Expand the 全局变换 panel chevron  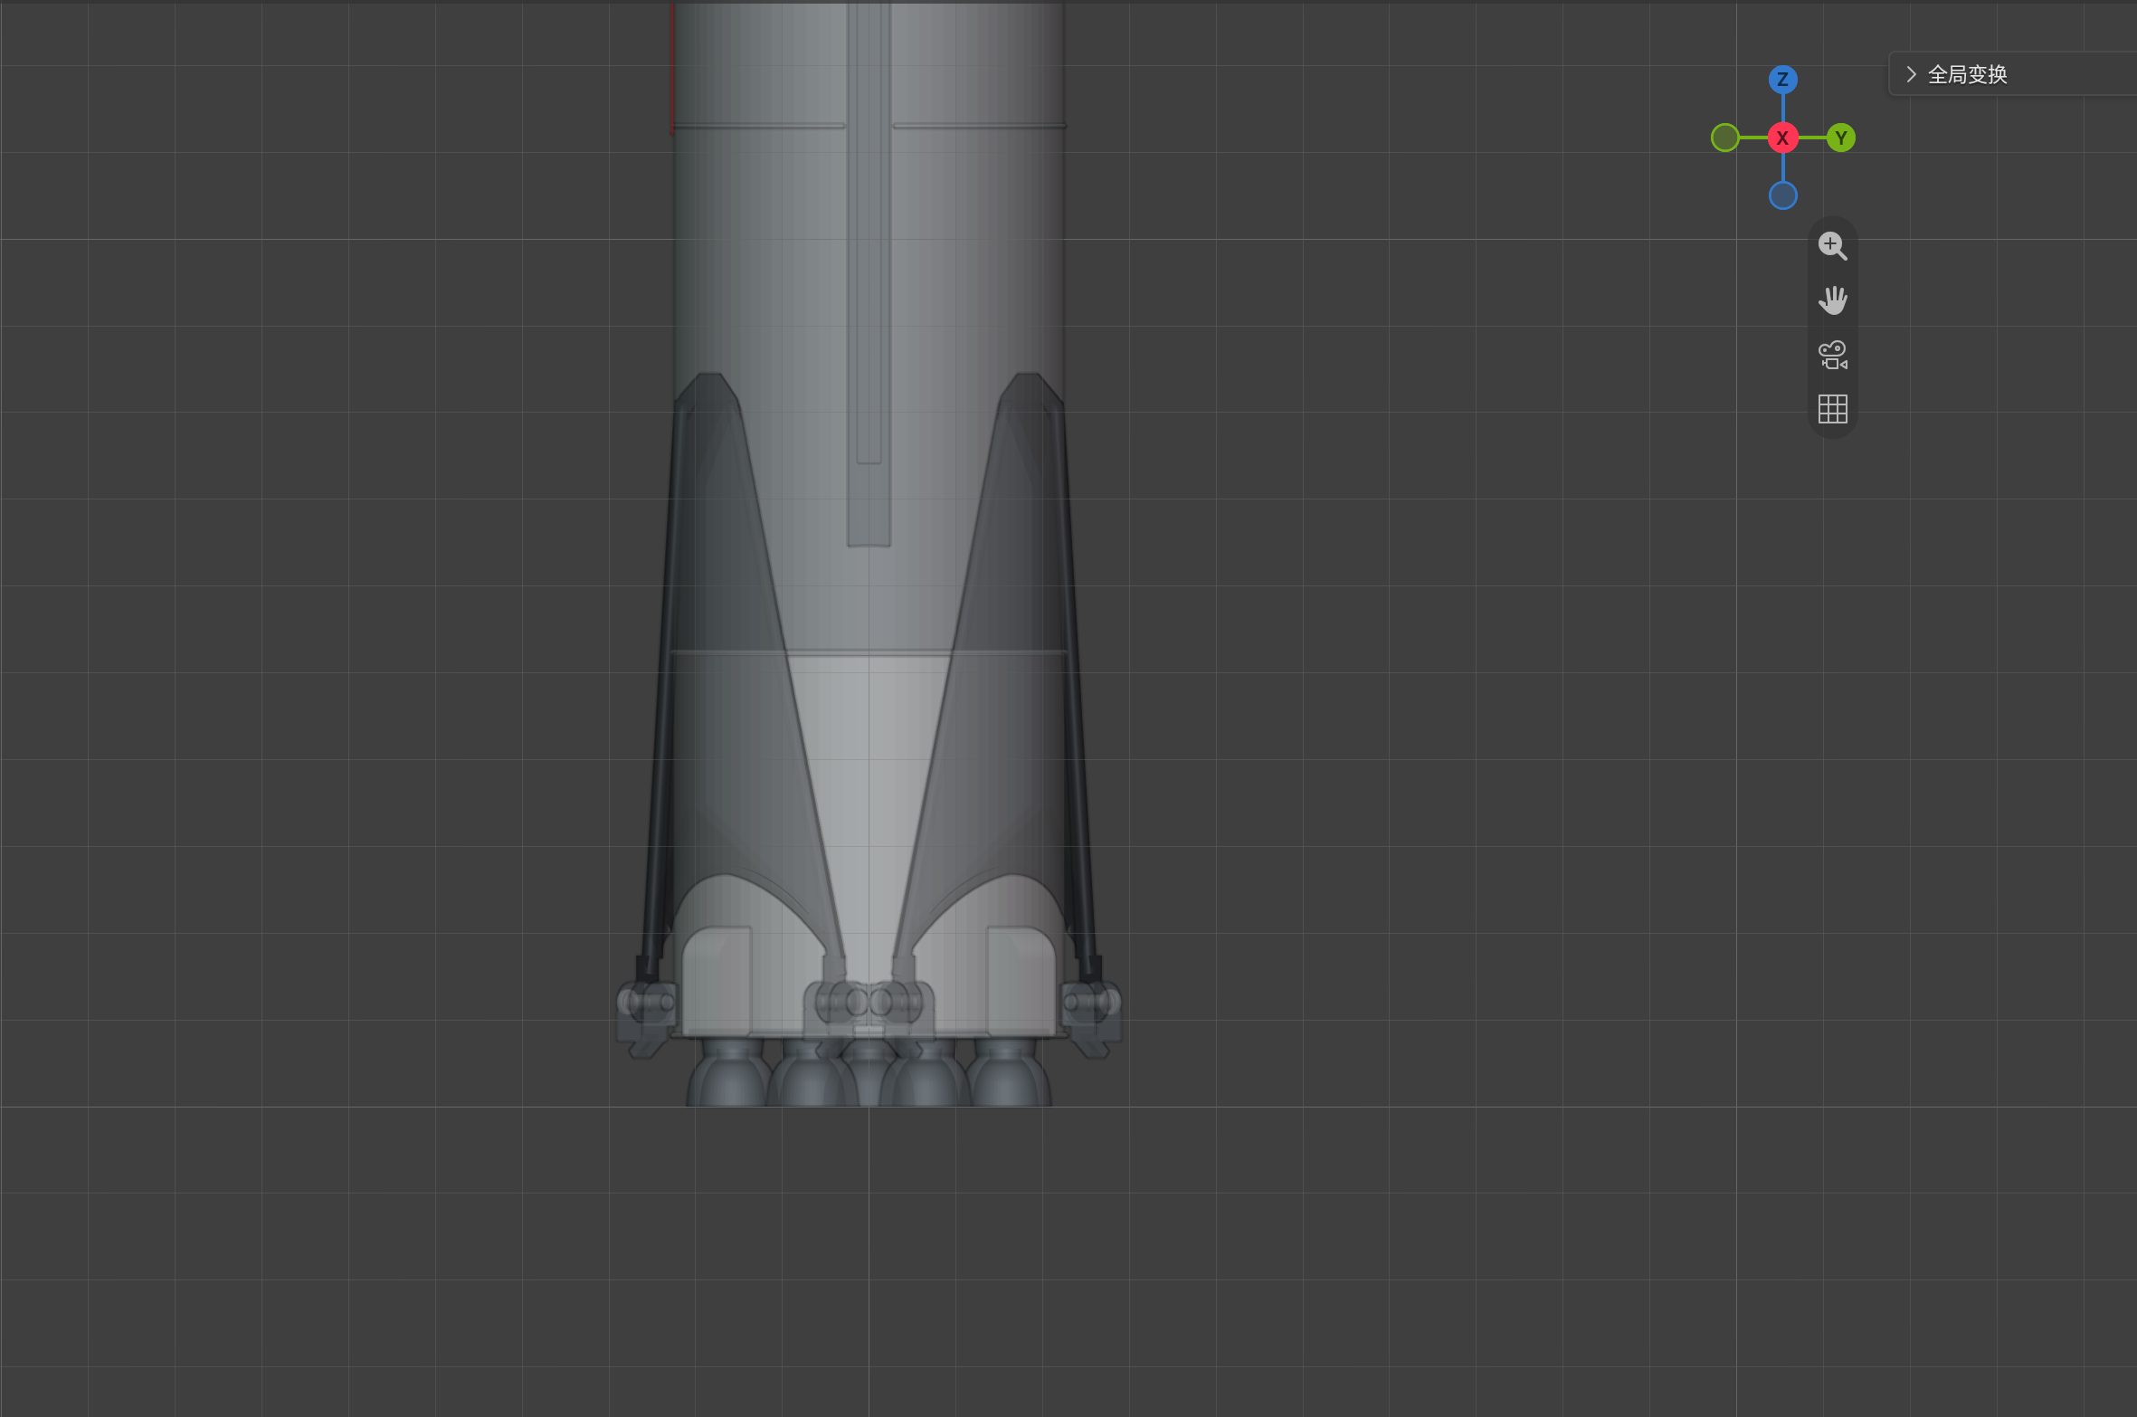(1911, 74)
